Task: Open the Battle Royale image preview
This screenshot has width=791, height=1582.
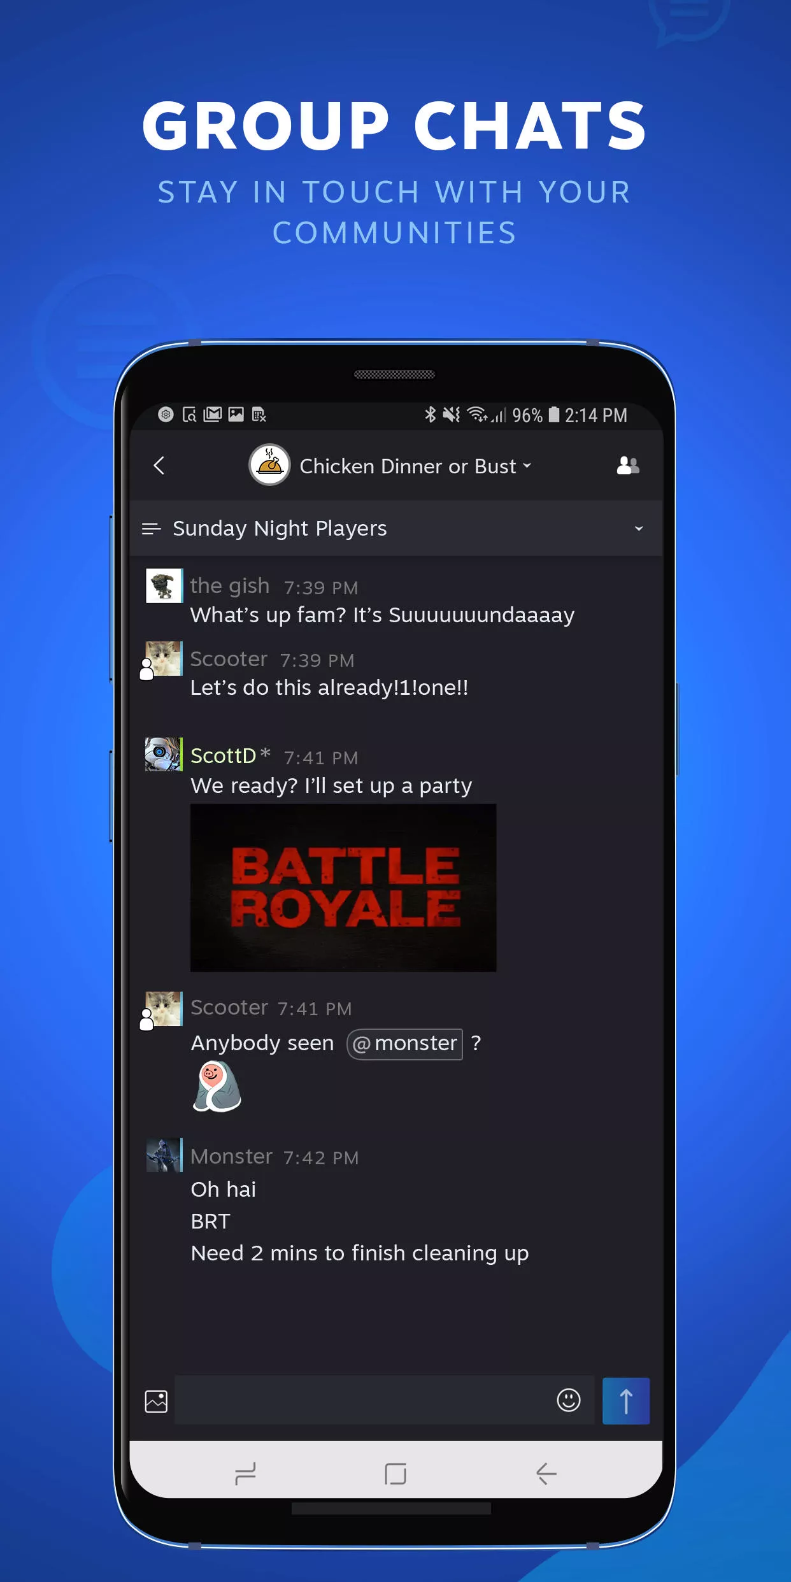Action: [343, 888]
